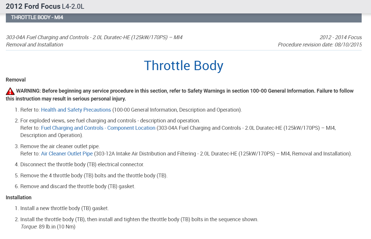The height and width of the screenshot is (239, 371).
Task: Click the Torque 89 lb.in (10 Nm) value
Action: pos(48,226)
